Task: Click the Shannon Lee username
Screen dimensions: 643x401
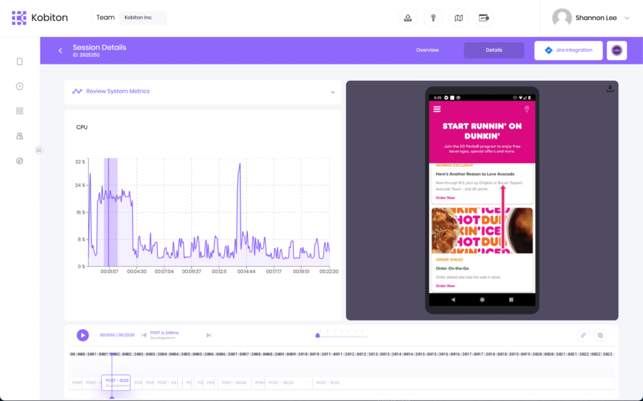Action: (596, 18)
